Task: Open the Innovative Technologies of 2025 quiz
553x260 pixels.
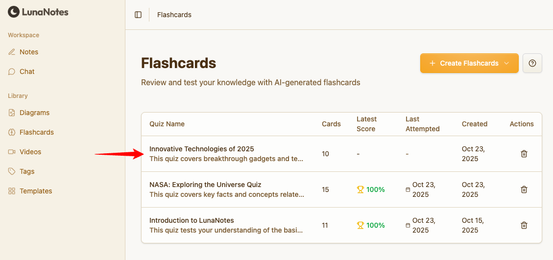Action: (202, 149)
